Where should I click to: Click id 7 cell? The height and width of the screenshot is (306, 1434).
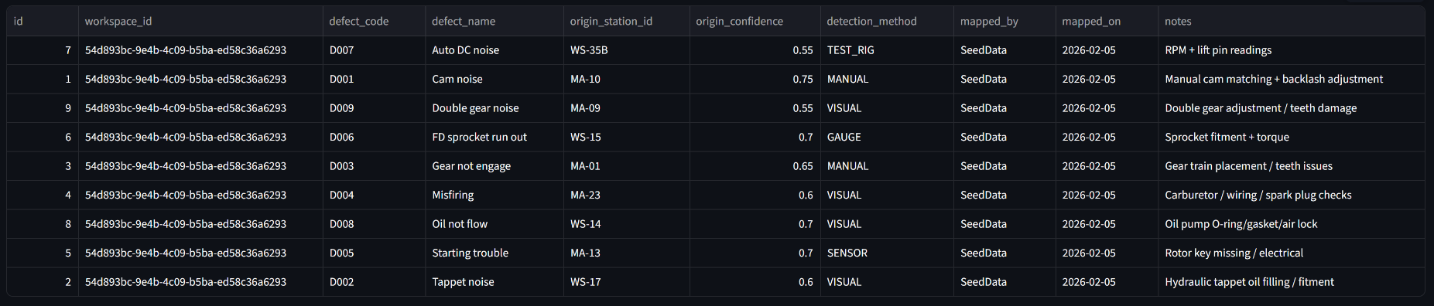(43, 50)
